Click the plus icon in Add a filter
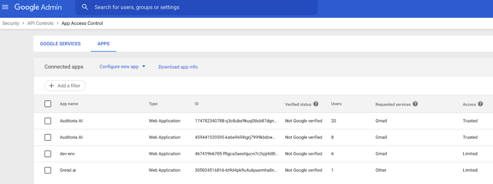The width and height of the screenshot is (493, 184). (51, 86)
